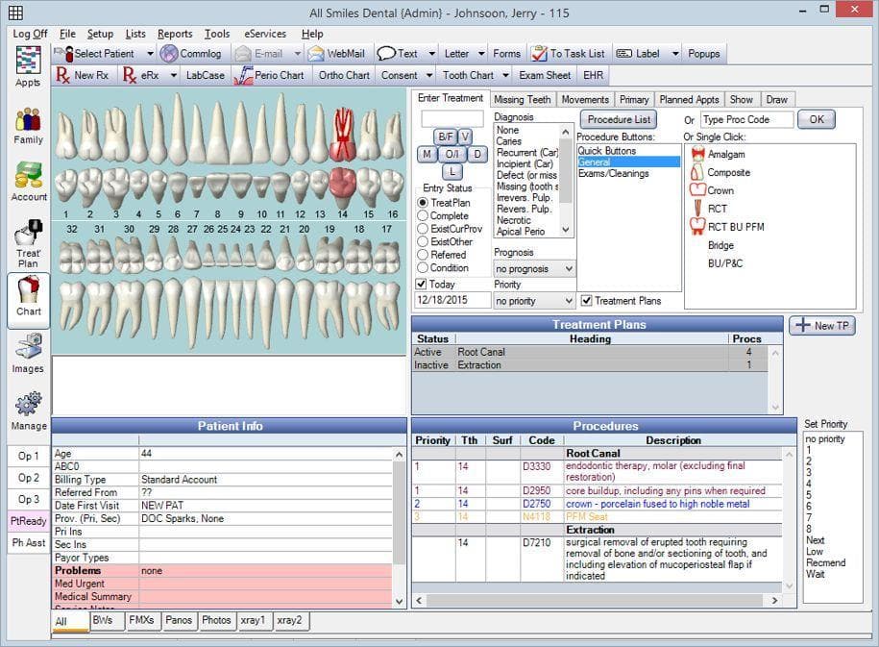Viewport: 879px width, 647px height.
Task: Open eRx electronic prescription
Action: click(140, 75)
